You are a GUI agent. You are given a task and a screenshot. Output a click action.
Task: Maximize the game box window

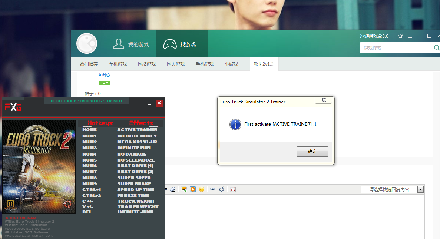(x=429, y=36)
